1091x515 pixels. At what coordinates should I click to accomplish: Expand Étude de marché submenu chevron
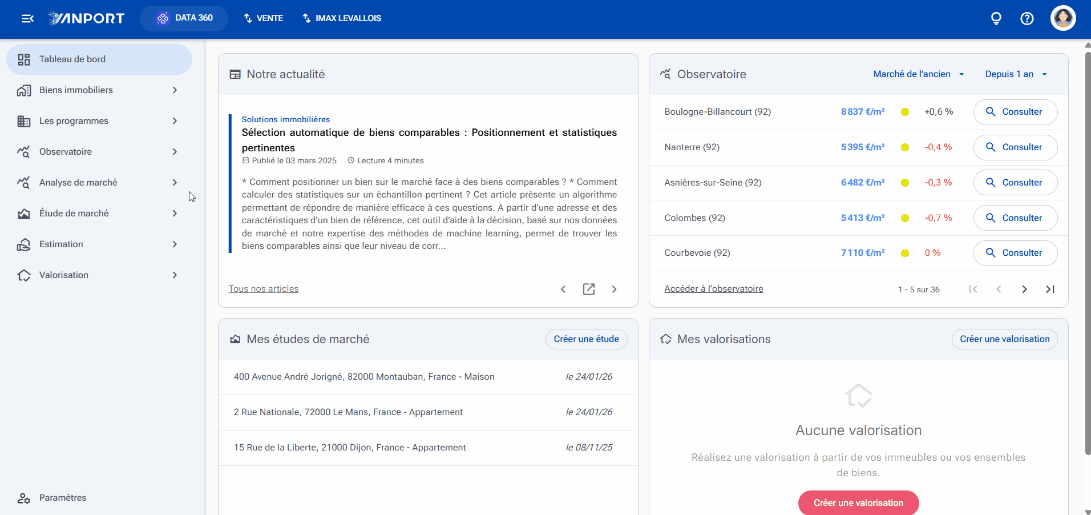[x=175, y=214]
